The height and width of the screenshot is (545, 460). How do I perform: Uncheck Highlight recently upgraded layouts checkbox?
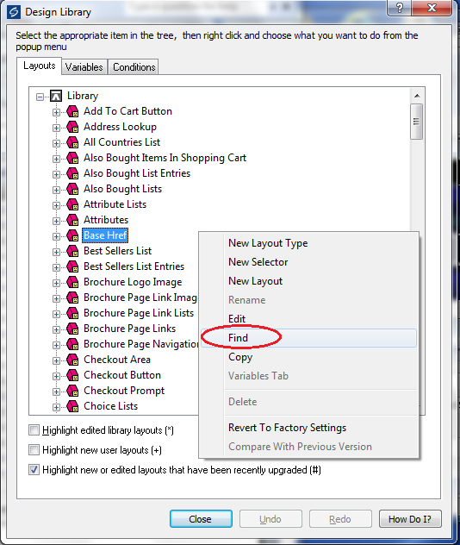tap(34, 470)
